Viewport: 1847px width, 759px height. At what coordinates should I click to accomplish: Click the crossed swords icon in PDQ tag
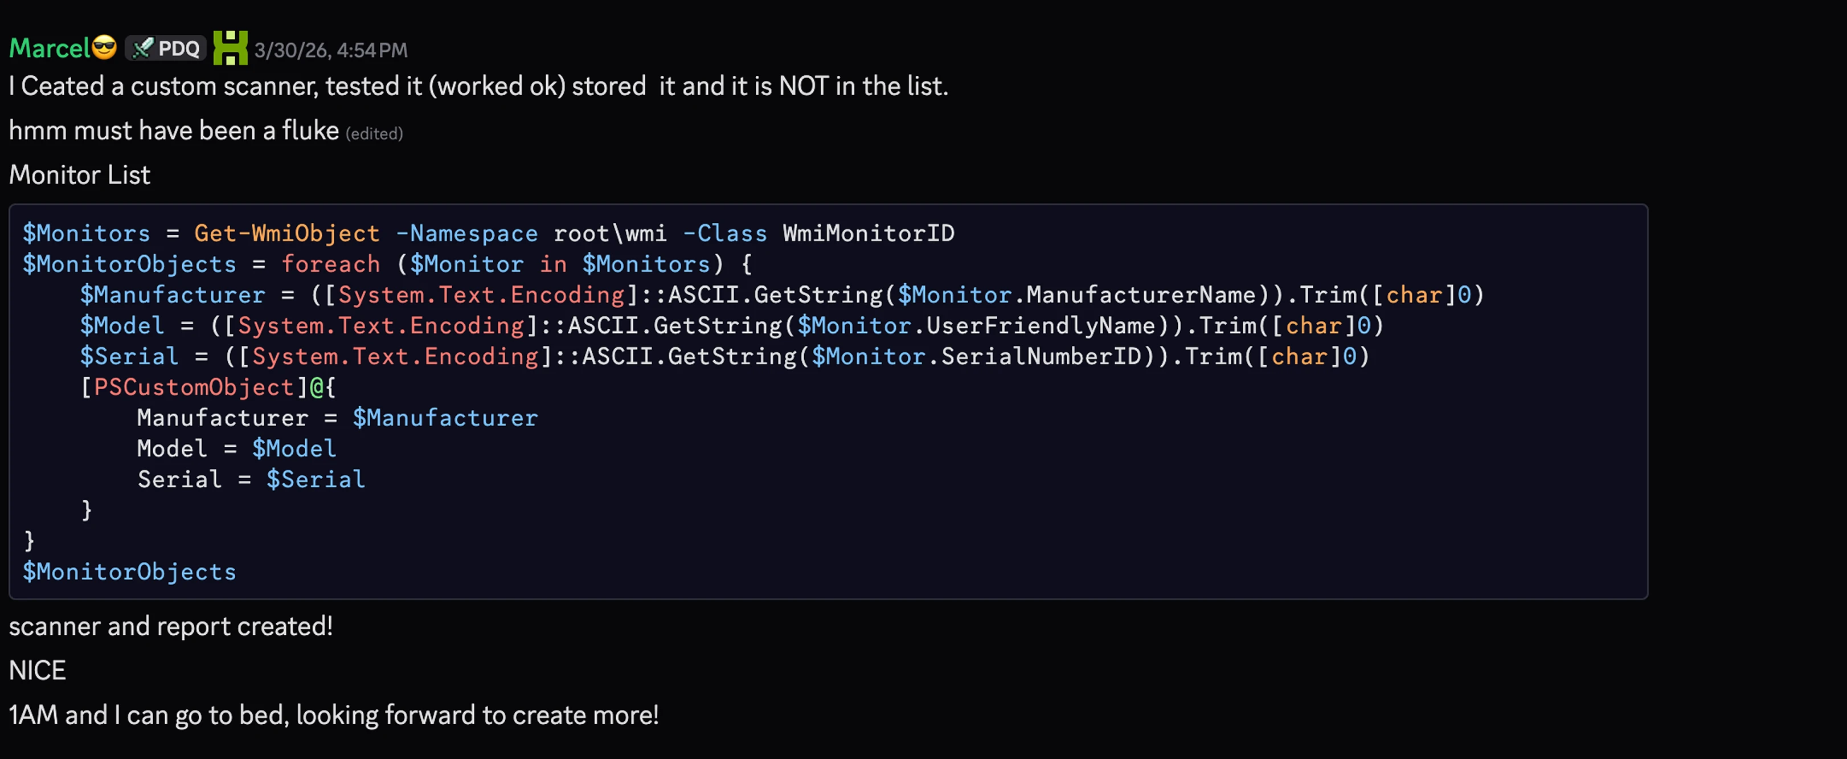(x=143, y=48)
